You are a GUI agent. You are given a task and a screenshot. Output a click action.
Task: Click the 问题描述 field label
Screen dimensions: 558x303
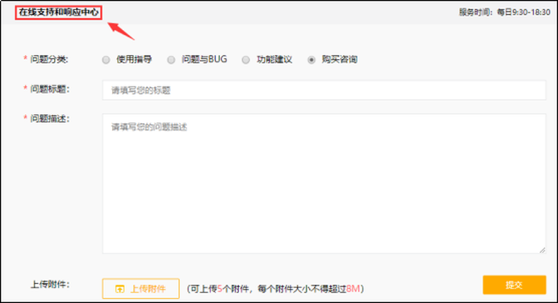click(50, 119)
